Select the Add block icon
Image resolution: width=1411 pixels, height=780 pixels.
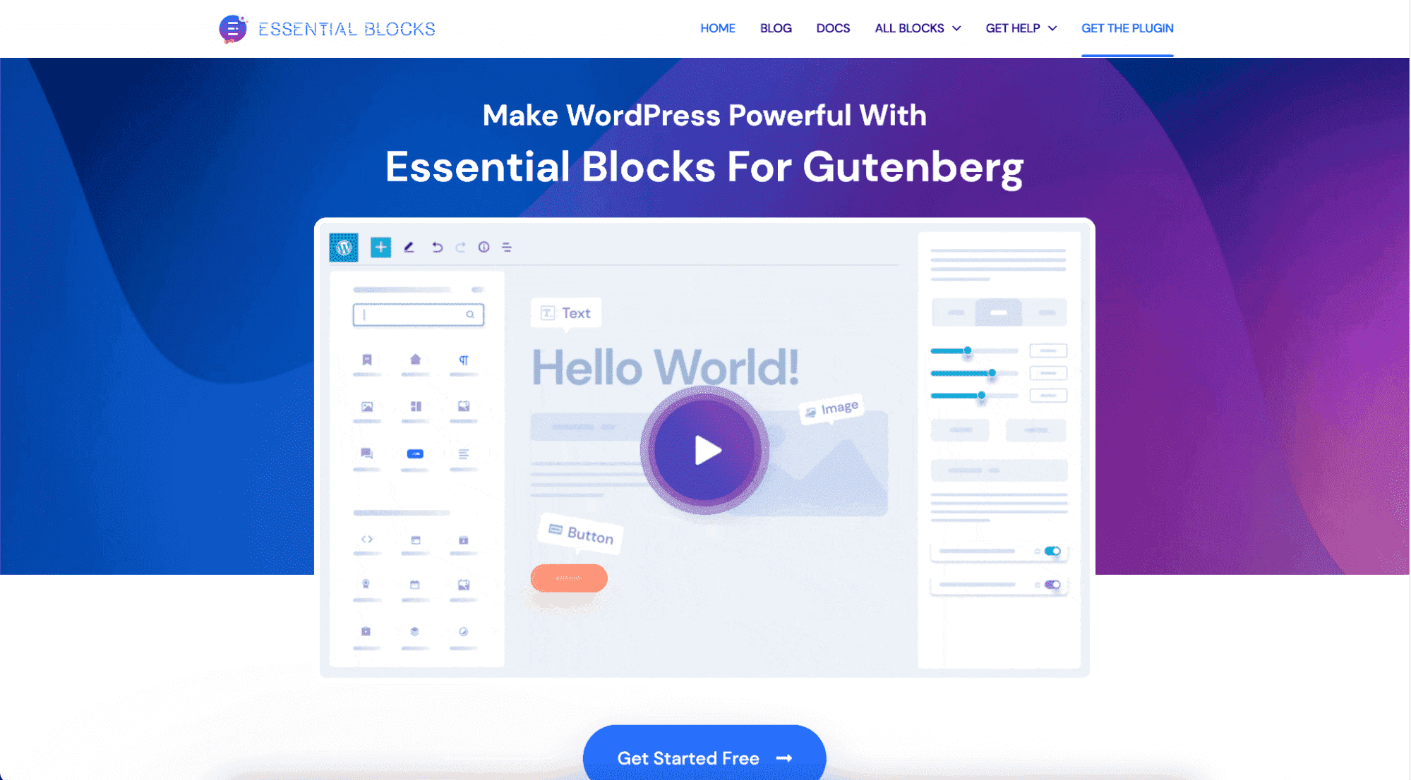(x=380, y=248)
